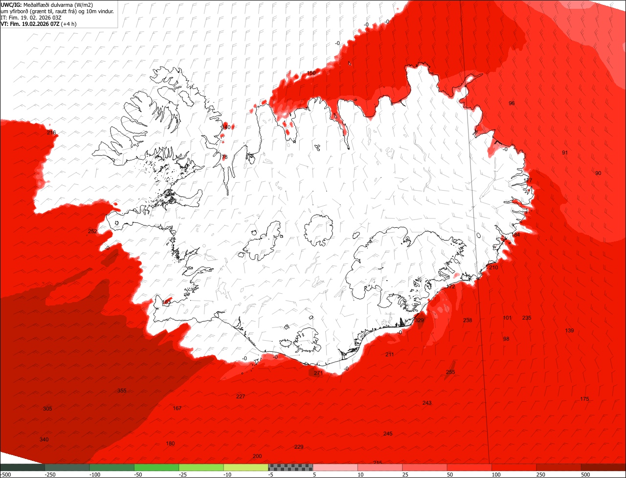Click the flux value 229 on the map
626x478 pixels.
coord(299,447)
